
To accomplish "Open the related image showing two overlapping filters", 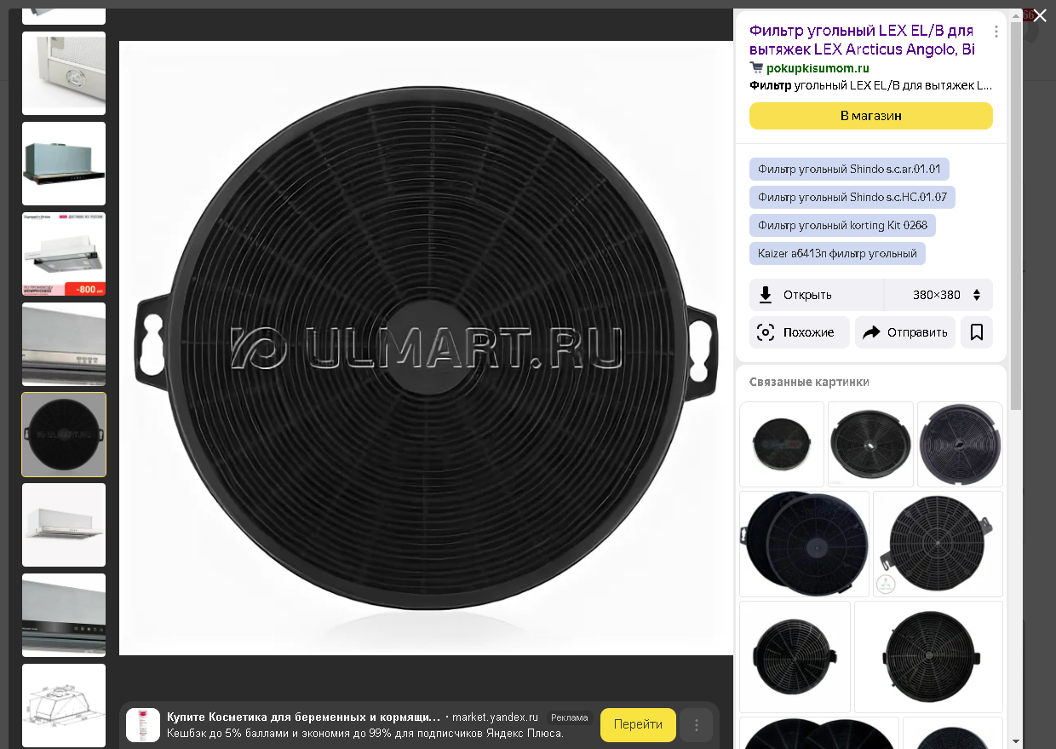I will (804, 544).
